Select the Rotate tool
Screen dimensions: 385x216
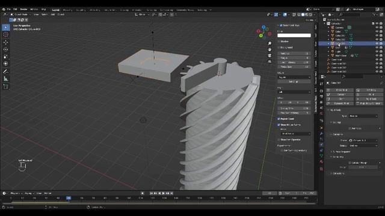click(6, 49)
